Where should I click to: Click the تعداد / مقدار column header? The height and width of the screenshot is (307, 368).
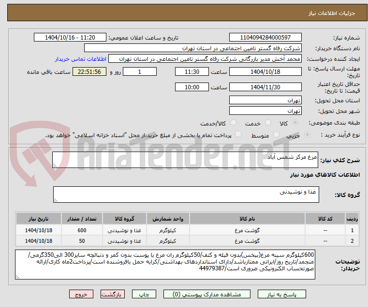82,219
